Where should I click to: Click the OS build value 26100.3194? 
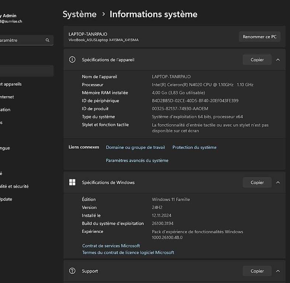(163, 223)
